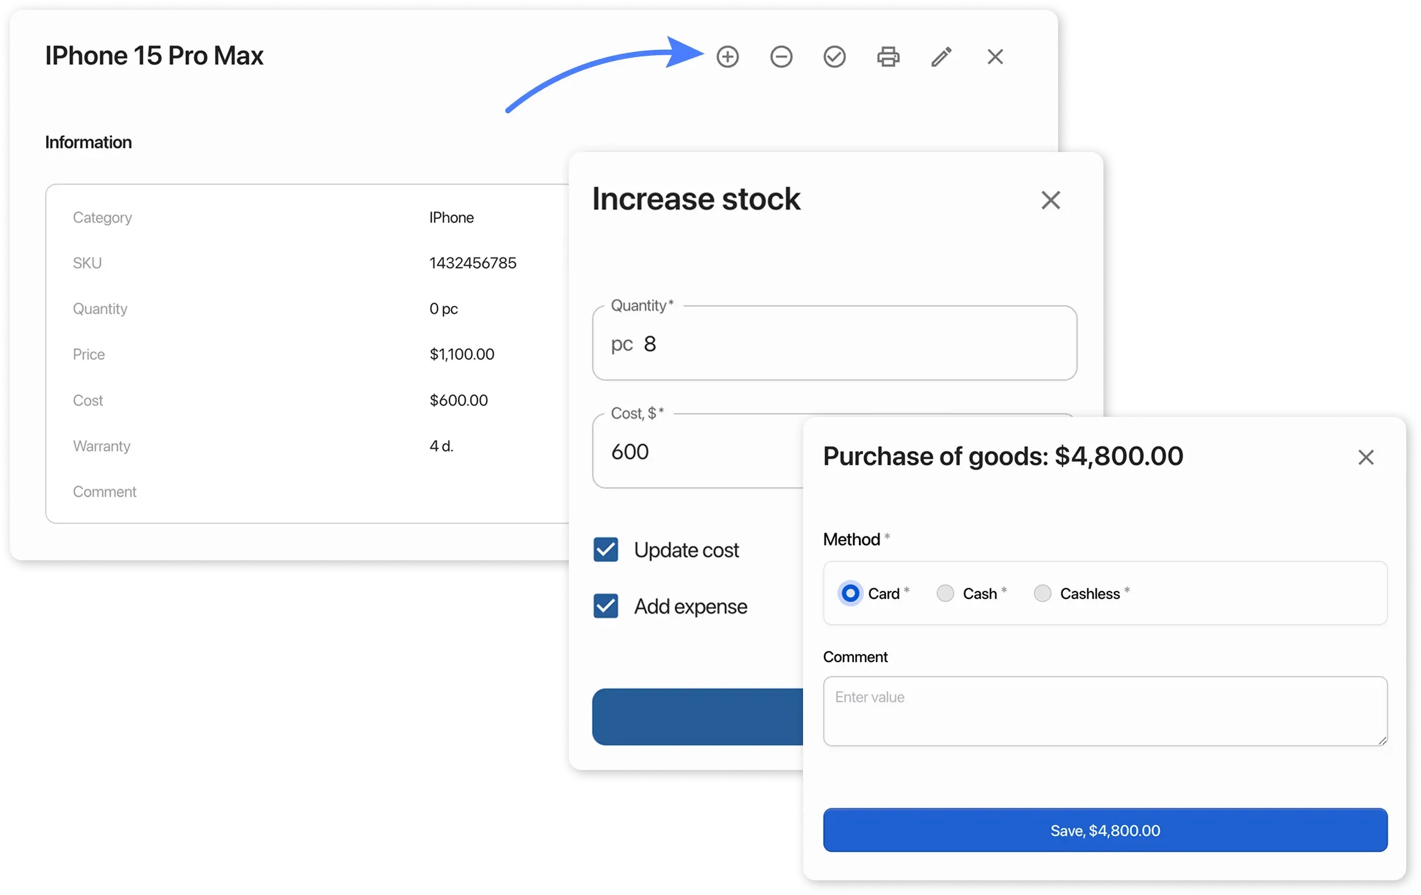Uncheck the Add expense checkbox
Viewport: 1421px width, 895px height.
click(x=606, y=606)
